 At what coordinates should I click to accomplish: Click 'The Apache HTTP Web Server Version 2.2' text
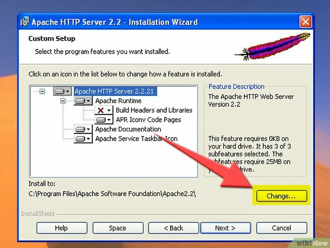tap(251, 100)
